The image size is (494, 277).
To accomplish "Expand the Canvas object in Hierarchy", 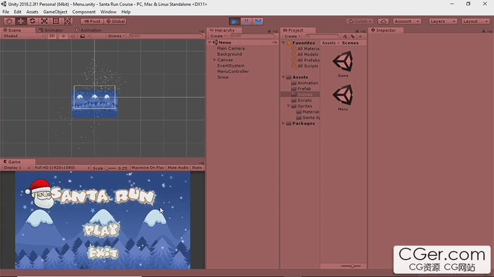I will click(214, 60).
